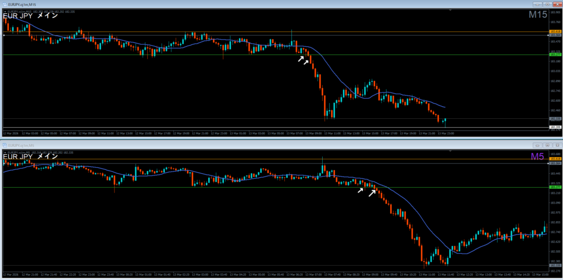Image resolution: width=563 pixels, height=280 pixels.
Task: Click the chart shift triangle marker in M5 chart
Action: point(450,152)
